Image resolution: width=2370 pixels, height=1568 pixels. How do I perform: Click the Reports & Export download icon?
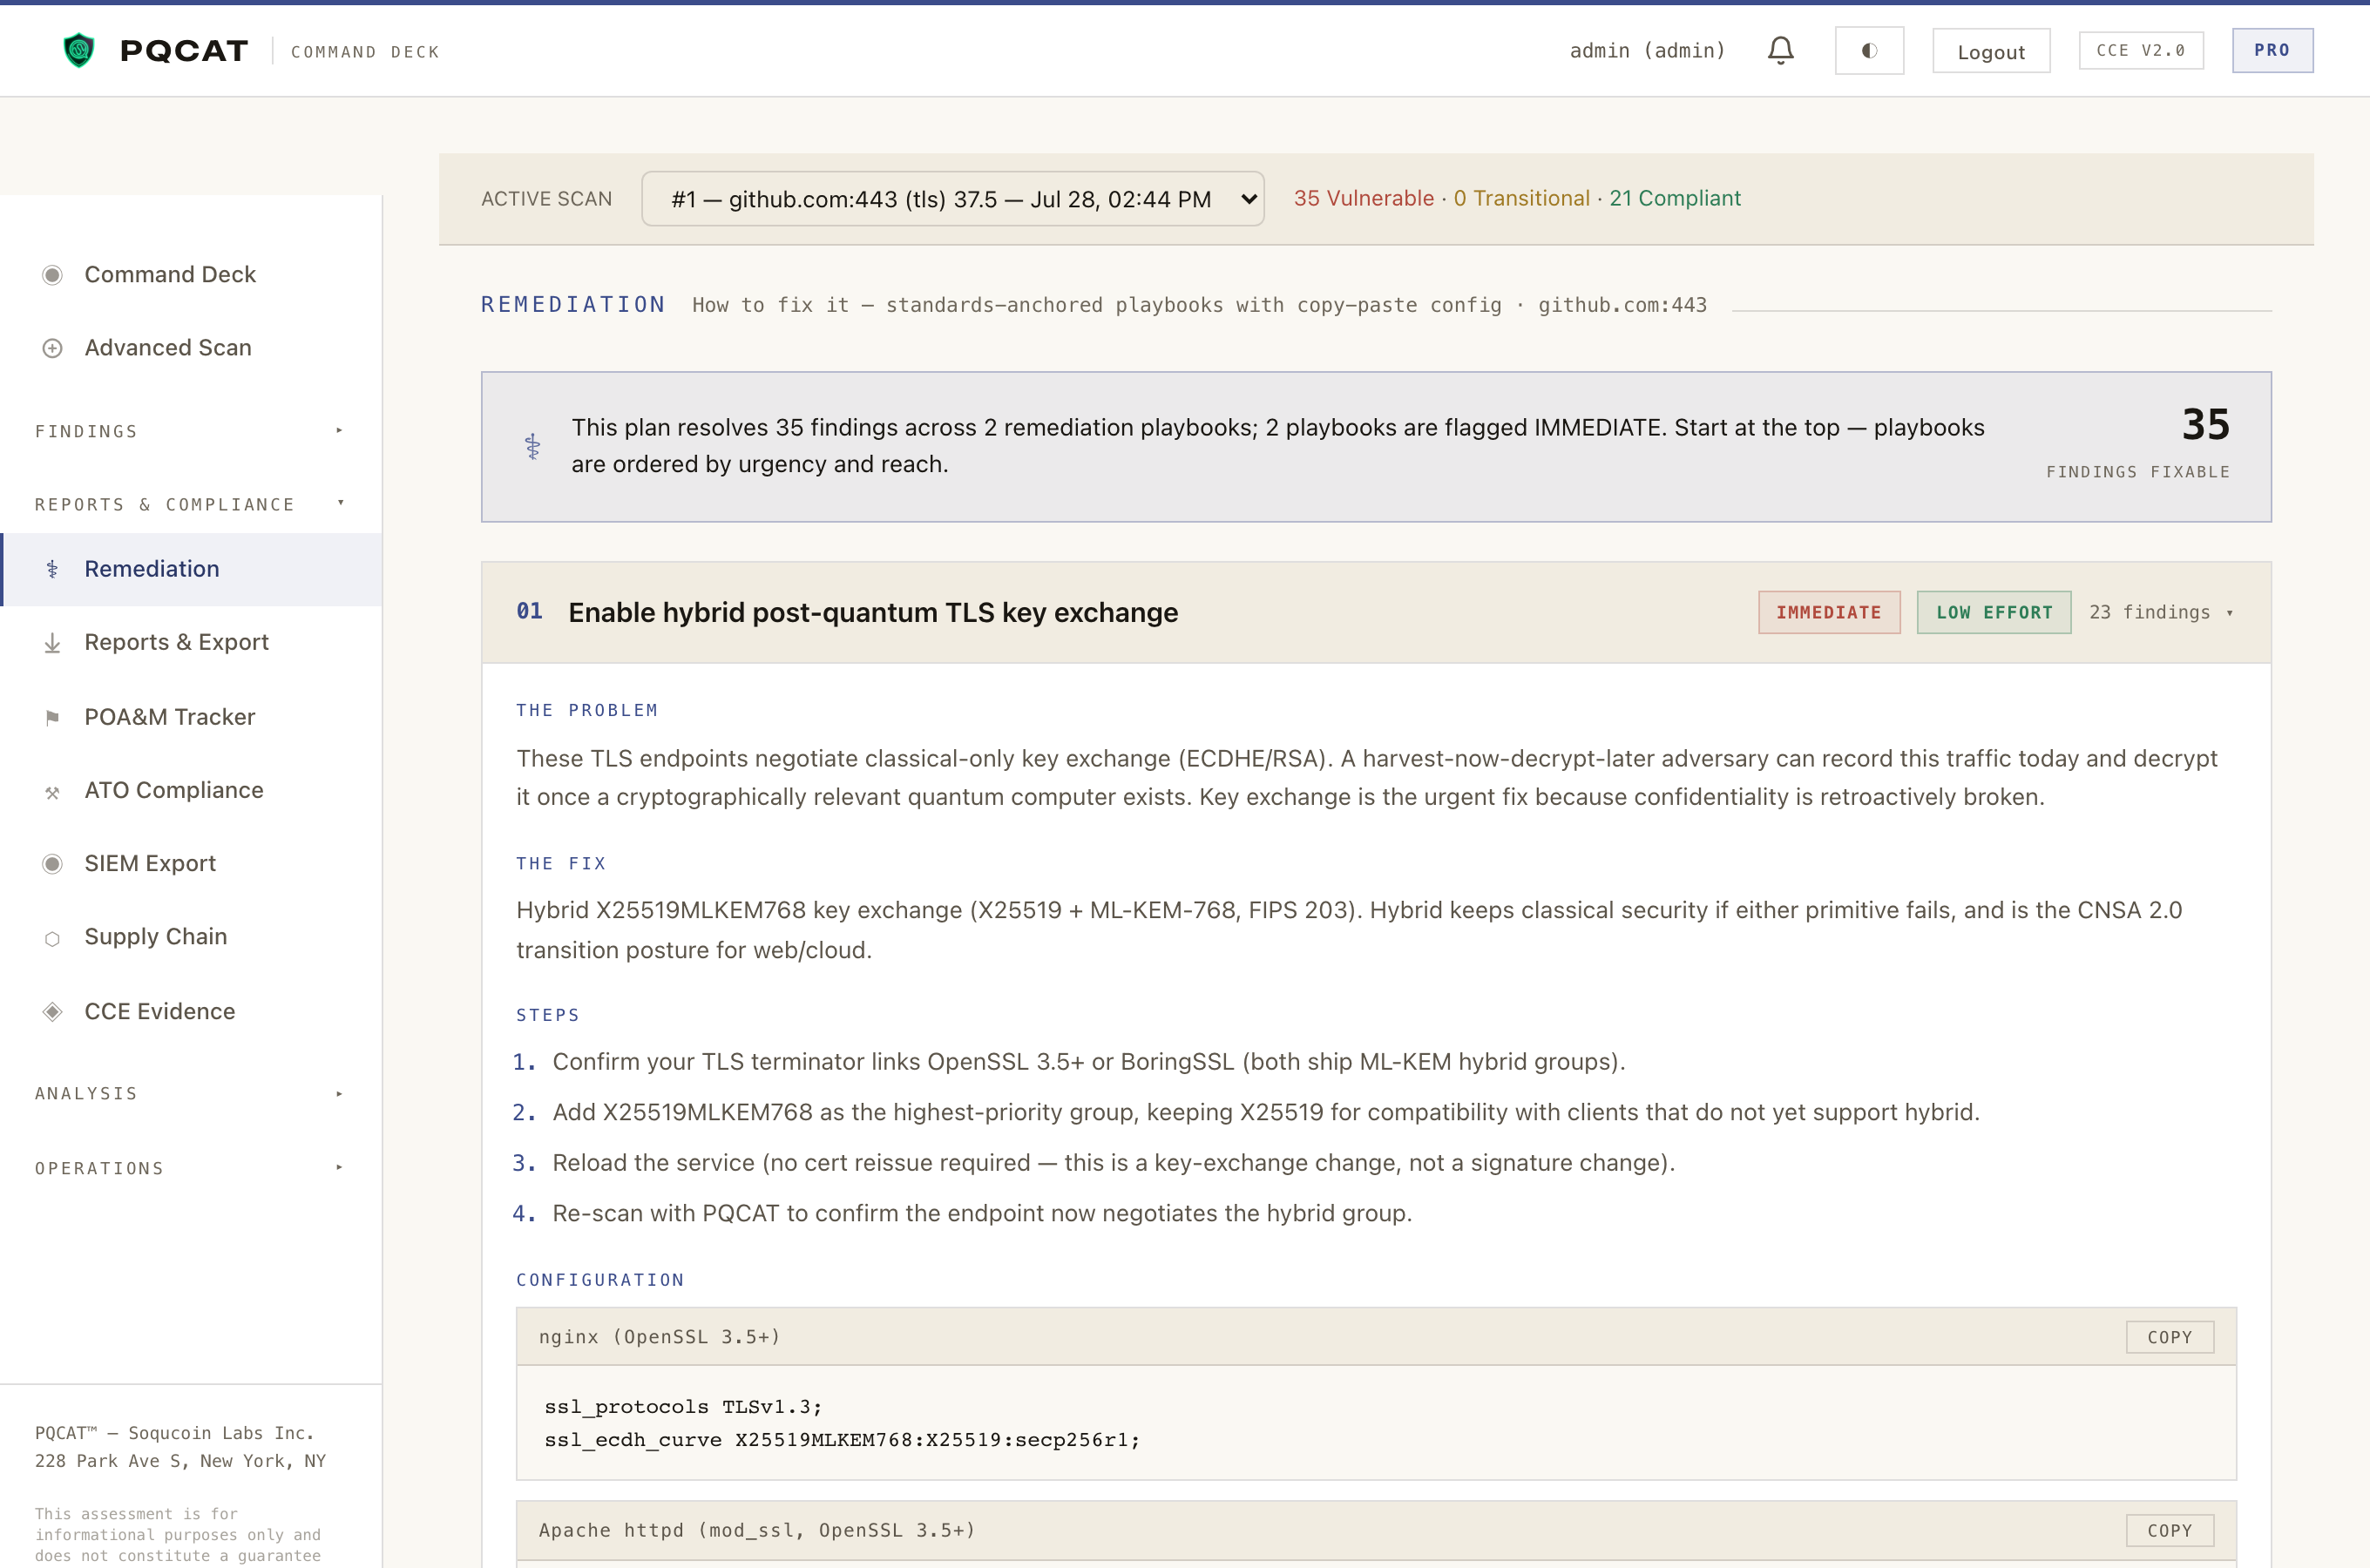coord(52,643)
